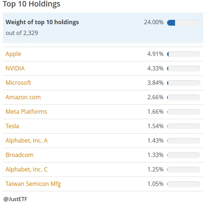The width and height of the screenshot is (205, 205).
Task: Click Amazon's 2.66% weight bar
Action: coord(184,97)
